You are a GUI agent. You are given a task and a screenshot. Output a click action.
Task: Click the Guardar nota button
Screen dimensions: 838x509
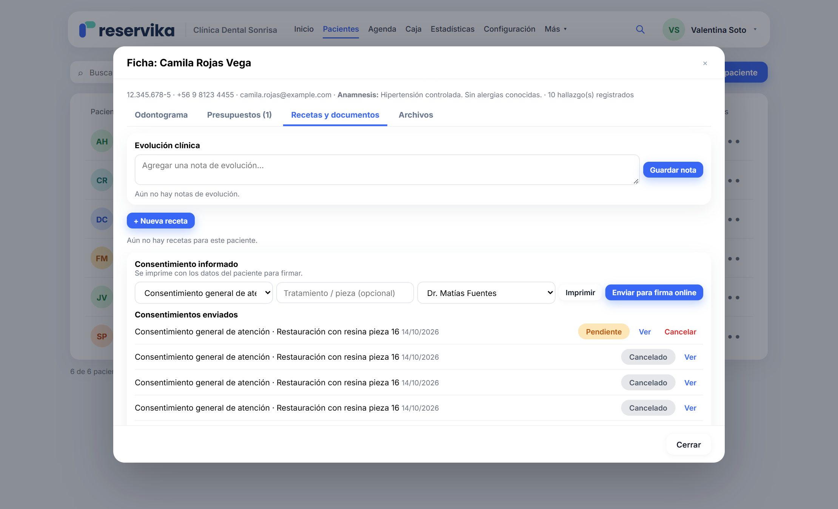point(673,170)
